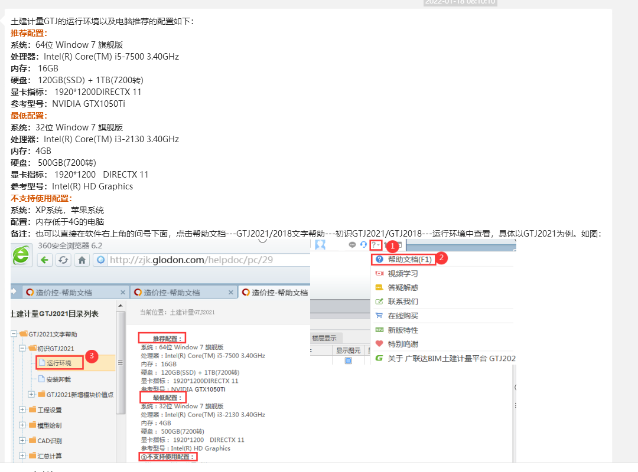Click the tab bar left scroll arrow

pyautogui.click(x=14, y=291)
